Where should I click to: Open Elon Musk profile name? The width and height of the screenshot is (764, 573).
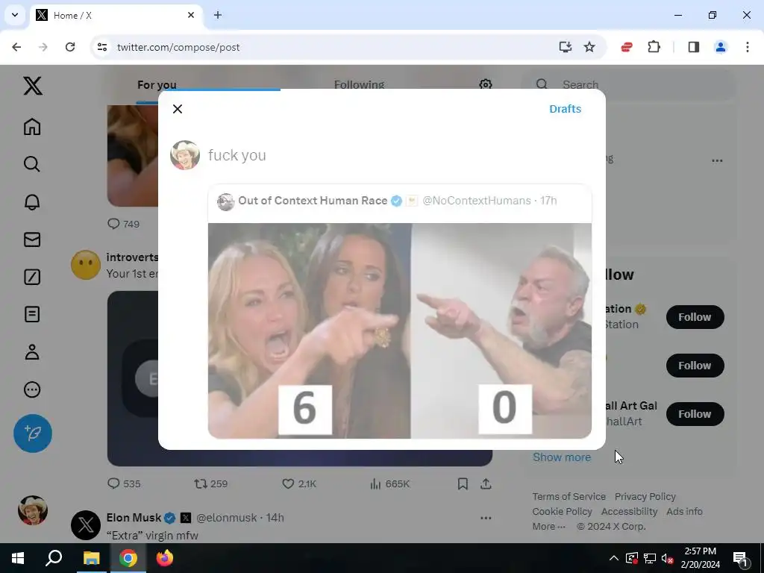[134, 518]
